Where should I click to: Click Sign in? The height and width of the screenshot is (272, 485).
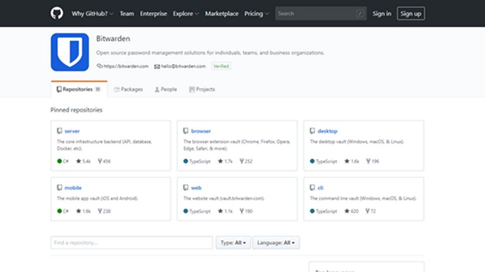pos(381,13)
